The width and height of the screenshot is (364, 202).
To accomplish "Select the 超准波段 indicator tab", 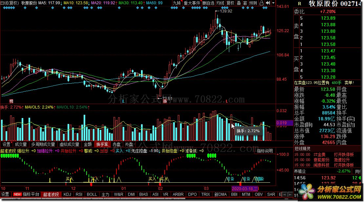I will click(x=51, y=194).
